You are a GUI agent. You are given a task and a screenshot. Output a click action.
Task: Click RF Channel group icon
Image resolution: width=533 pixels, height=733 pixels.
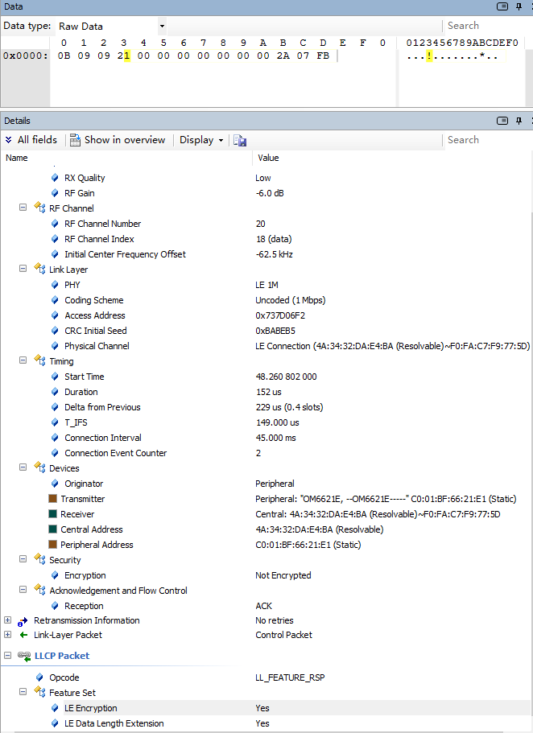(x=39, y=208)
